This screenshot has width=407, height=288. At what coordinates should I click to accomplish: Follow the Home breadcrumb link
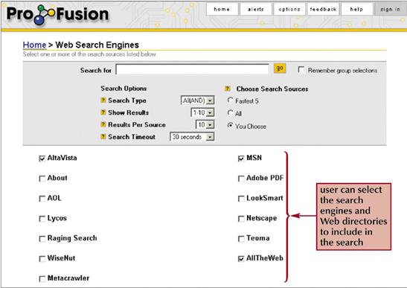[x=34, y=45]
